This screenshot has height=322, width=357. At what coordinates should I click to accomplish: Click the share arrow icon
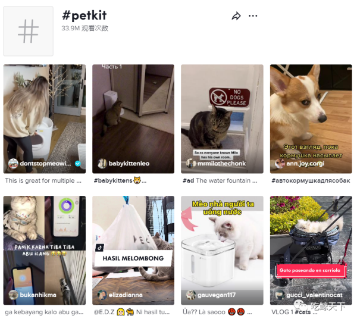(236, 16)
